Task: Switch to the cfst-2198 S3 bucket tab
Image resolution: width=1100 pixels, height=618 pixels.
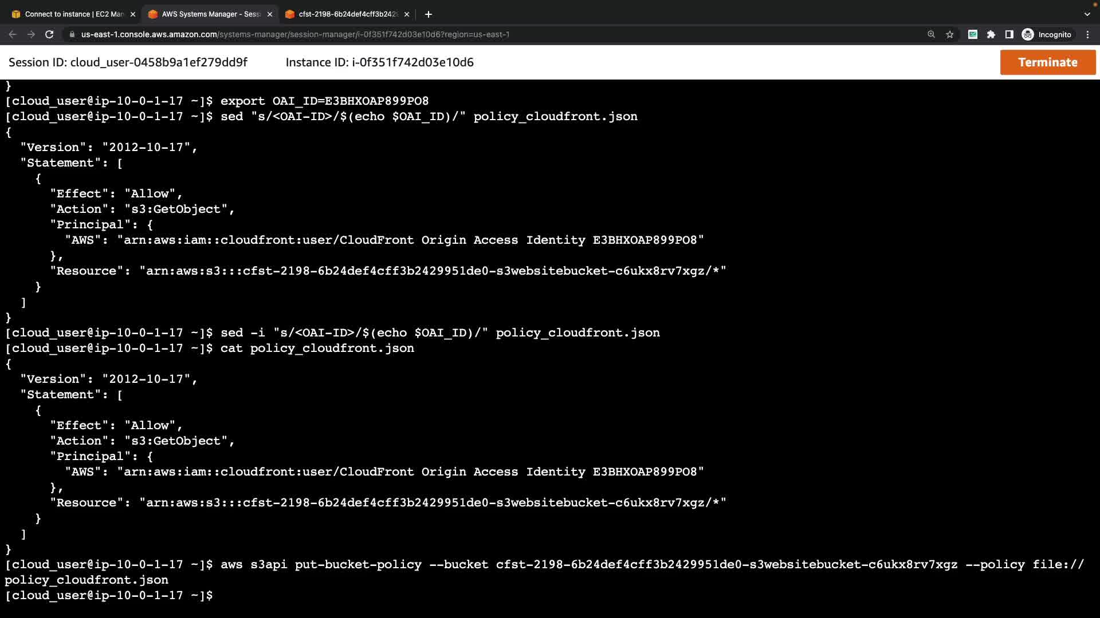Action: pos(344,14)
